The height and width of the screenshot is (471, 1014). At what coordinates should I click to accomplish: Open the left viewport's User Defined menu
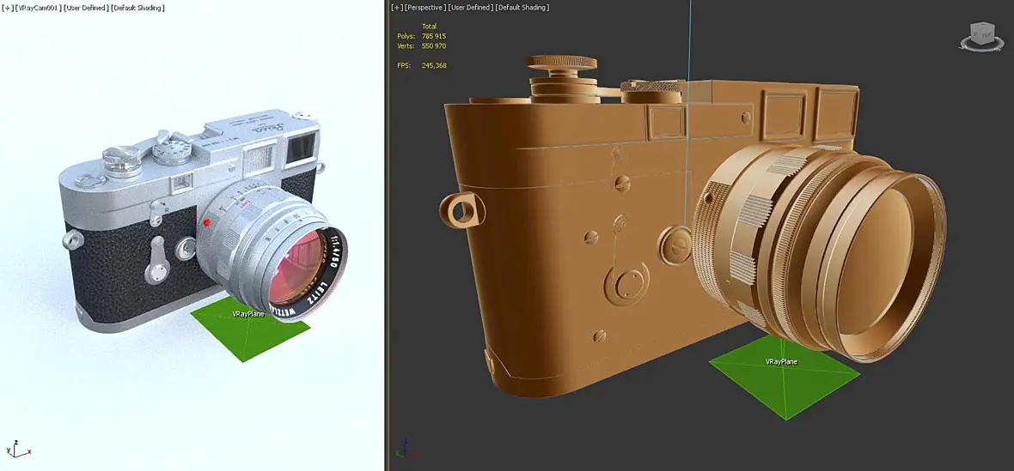85,8
